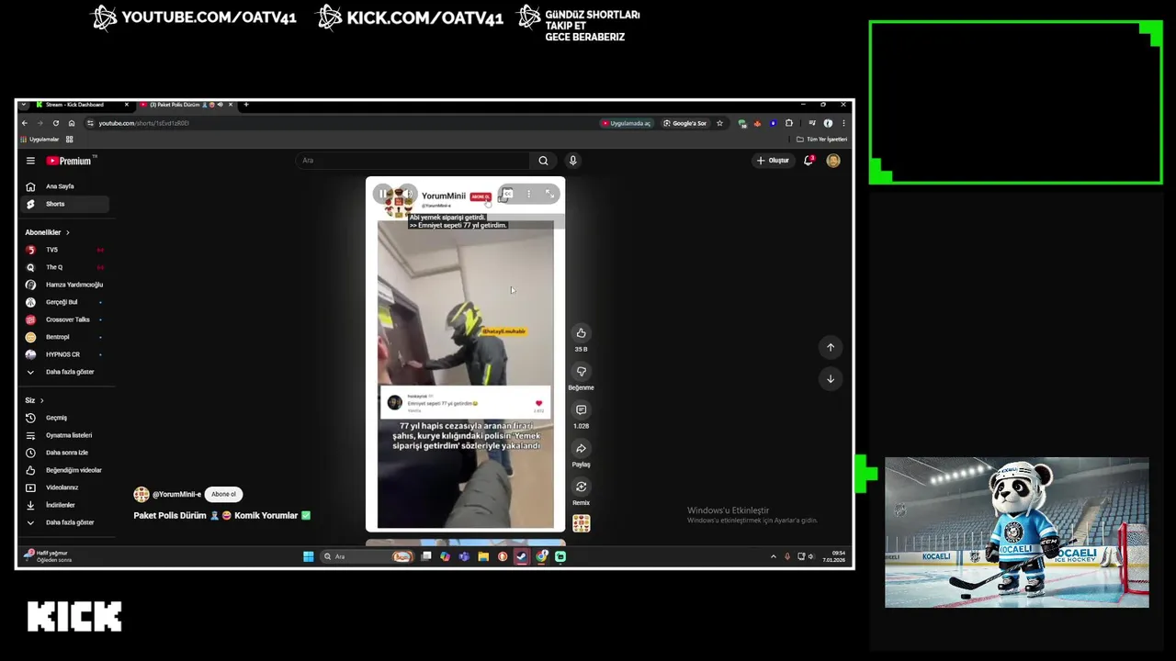Share the Short via Paylaş
The width and height of the screenshot is (1176, 661).
[581, 449]
